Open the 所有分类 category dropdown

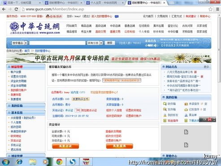point(95,43)
